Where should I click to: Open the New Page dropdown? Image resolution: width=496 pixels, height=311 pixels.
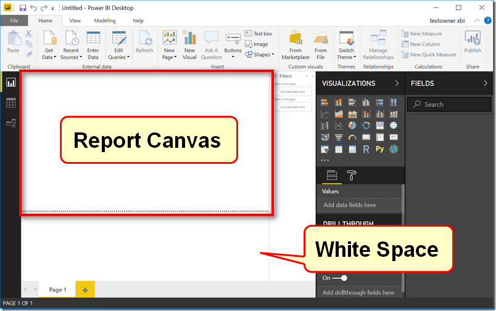[x=169, y=45]
